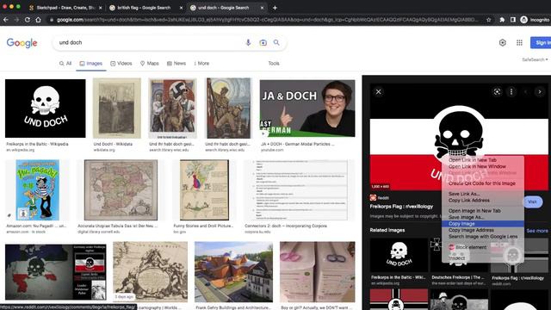This screenshot has width=551, height=310.
Task: Open the Tools options
Action: 274,63
